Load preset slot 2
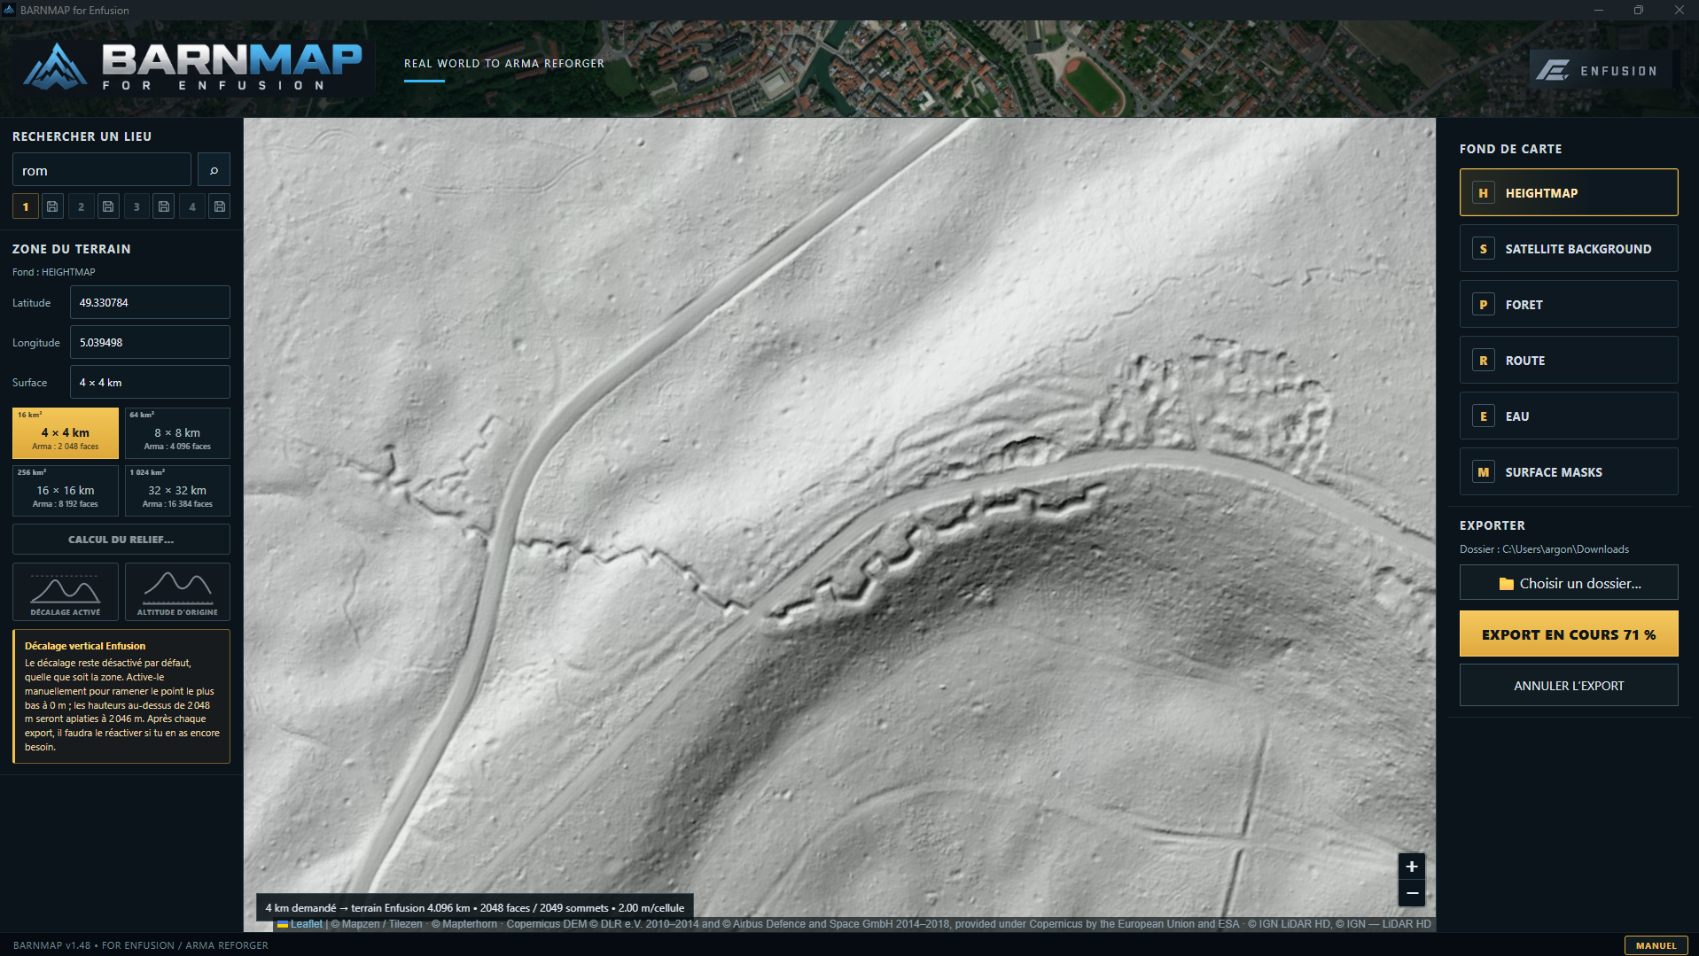Image resolution: width=1699 pixels, height=956 pixels. 81,206
